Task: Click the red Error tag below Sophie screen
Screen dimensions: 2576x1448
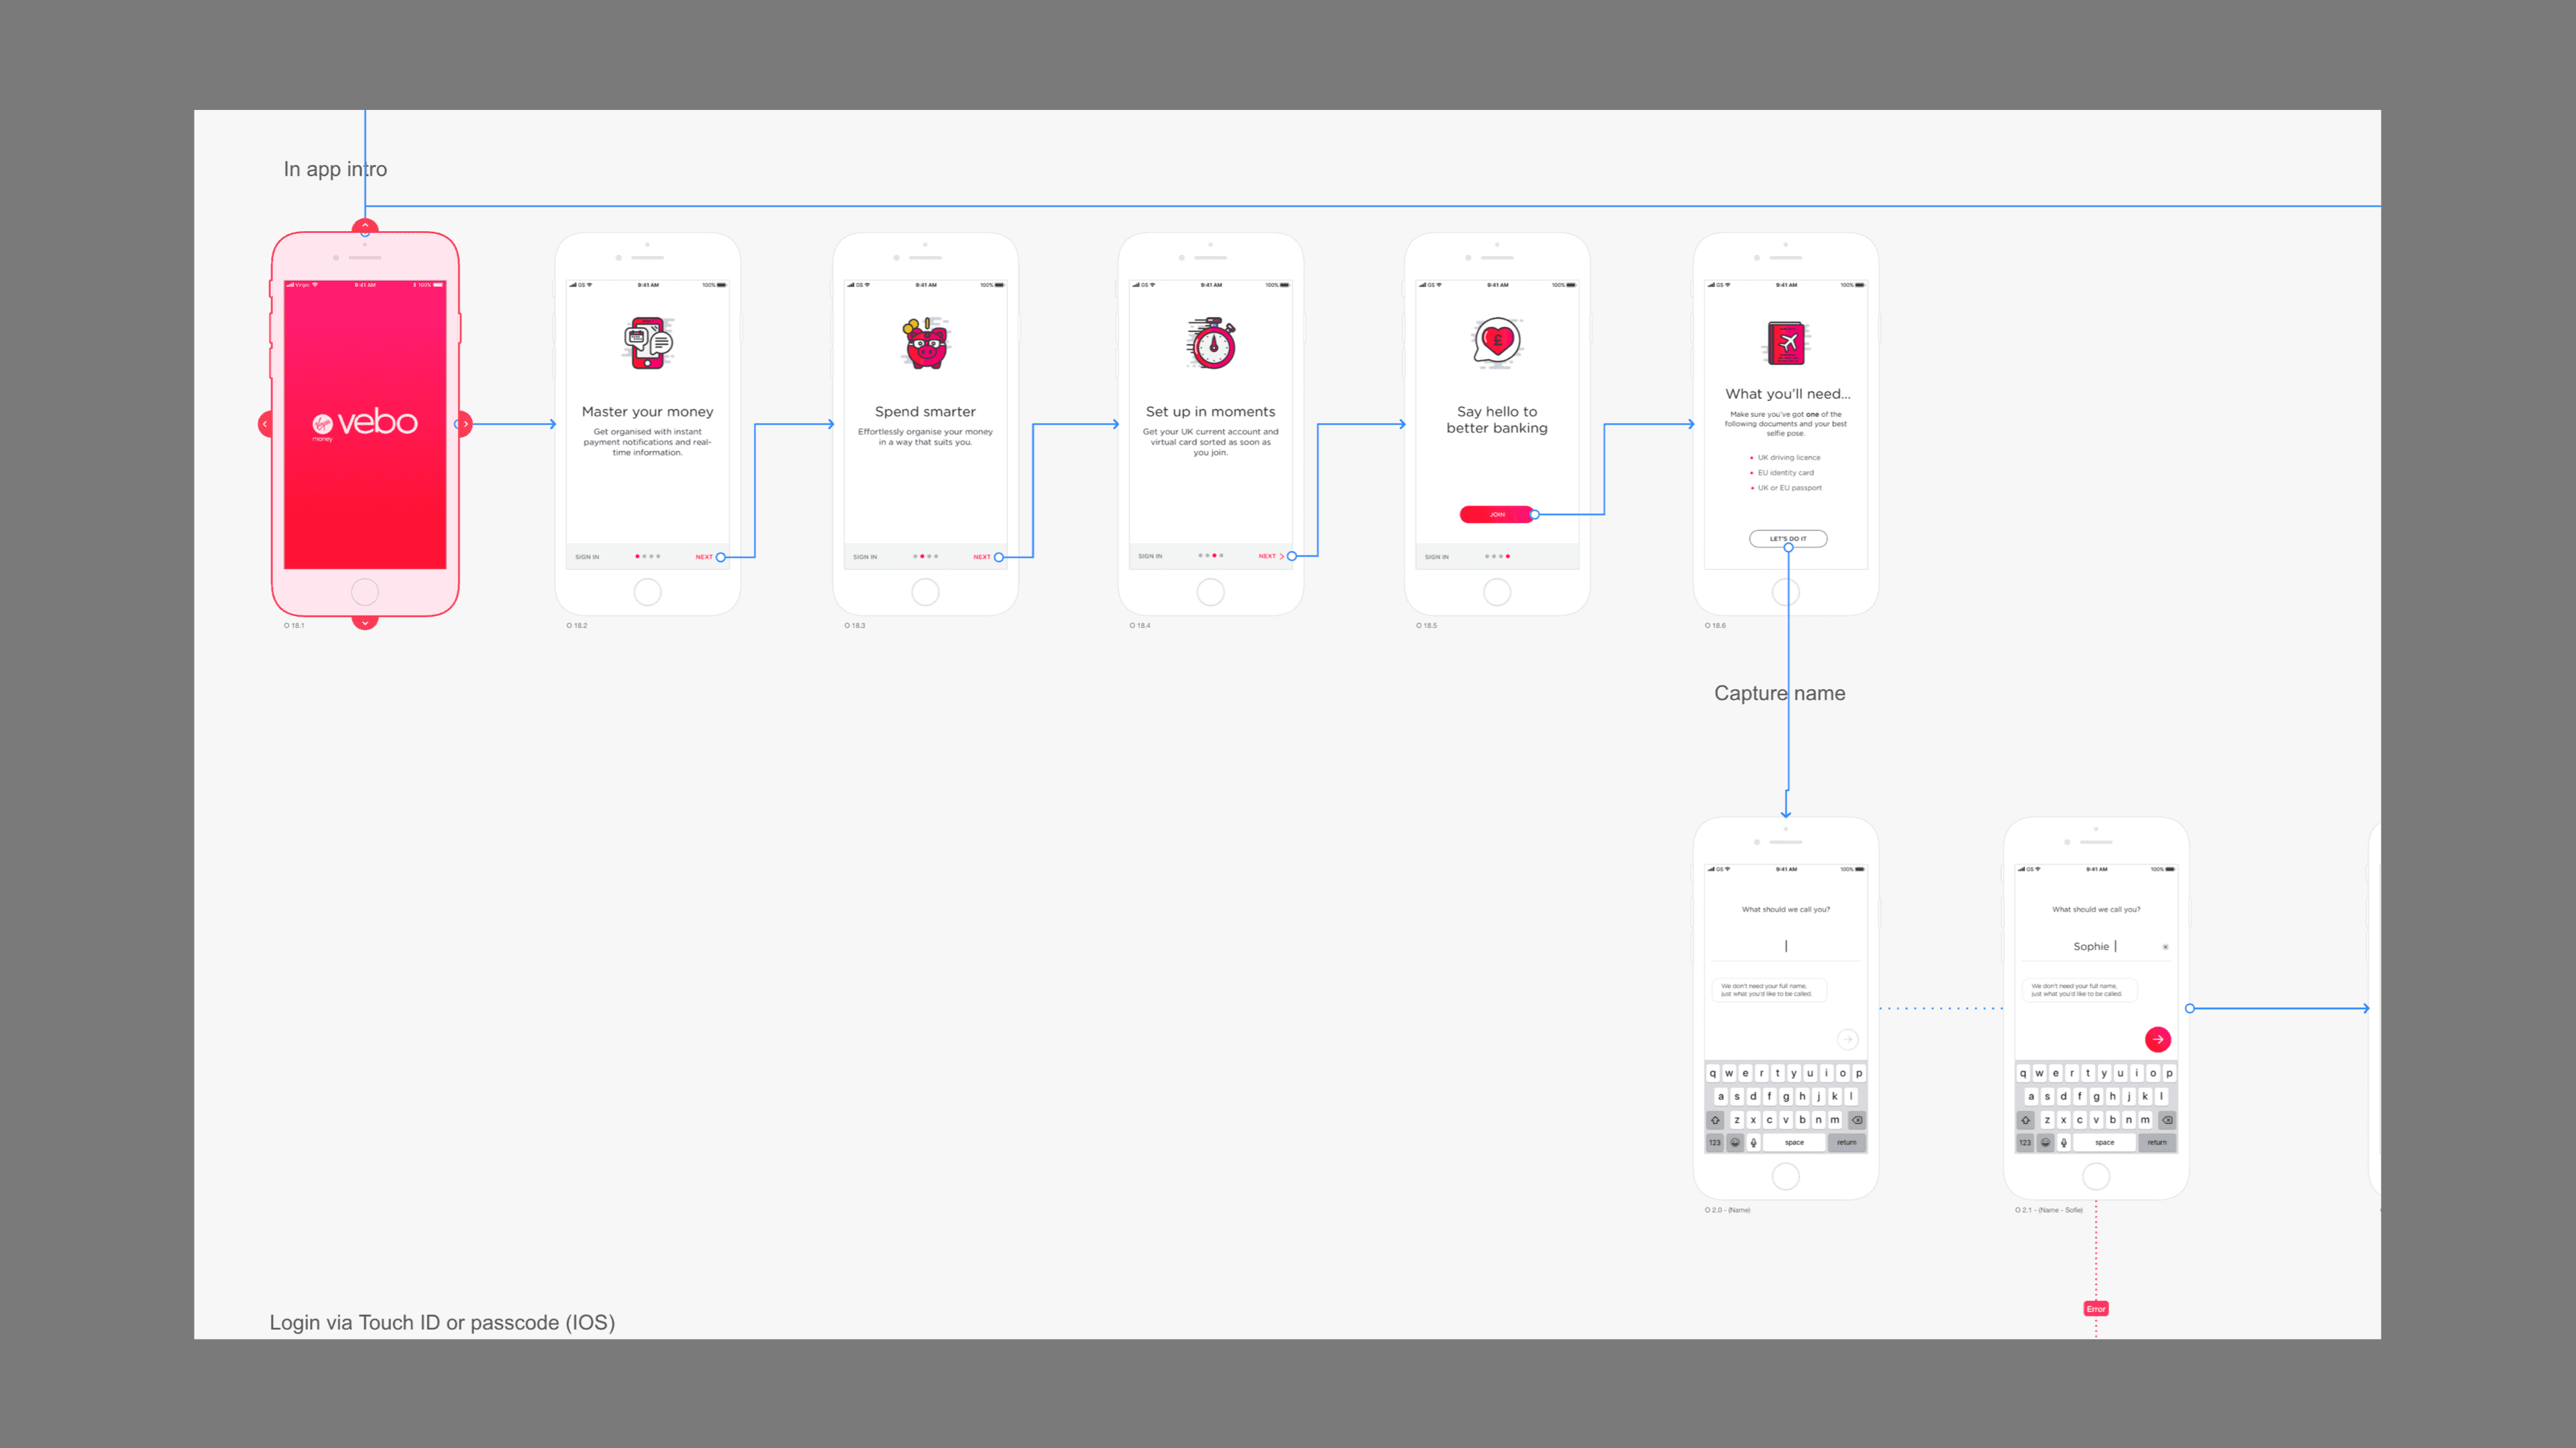Action: click(x=2096, y=1308)
